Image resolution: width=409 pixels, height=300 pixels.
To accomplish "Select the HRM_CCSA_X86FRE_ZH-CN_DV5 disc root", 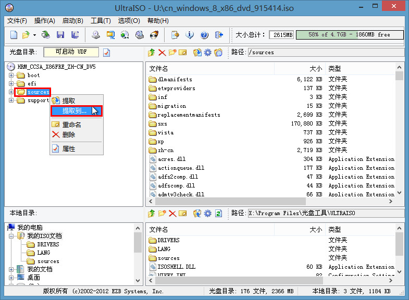I will point(56,67).
